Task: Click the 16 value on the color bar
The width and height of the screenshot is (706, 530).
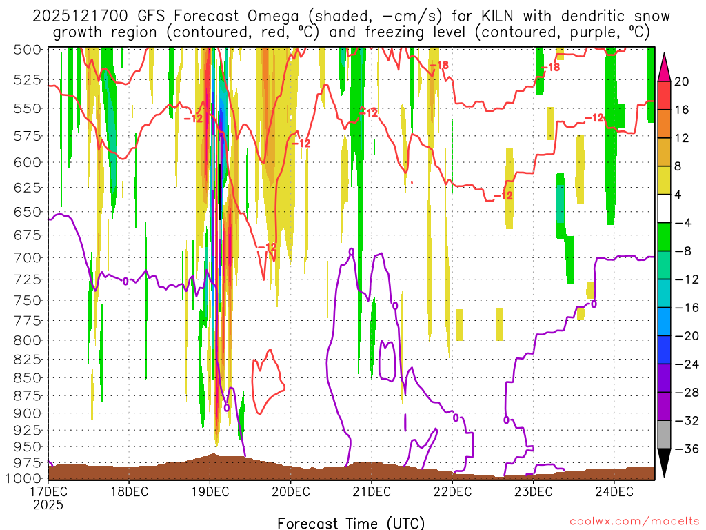Action: click(x=682, y=110)
